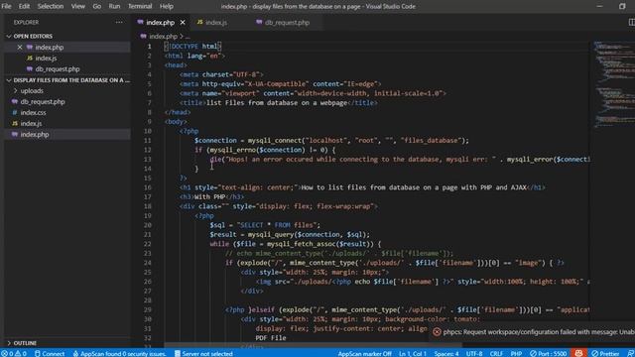Open the Help menu
The height and width of the screenshot is (357, 635).
click(x=166, y=6)
